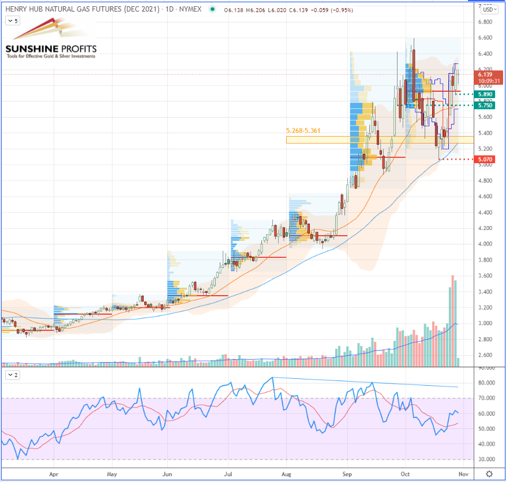Click the 5.890 green price label
Viewport: 506px width, 482px height.
tap(485, 94)
